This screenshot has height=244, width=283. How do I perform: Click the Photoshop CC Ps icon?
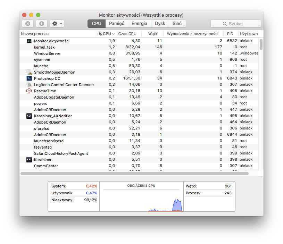click(29, 78)
